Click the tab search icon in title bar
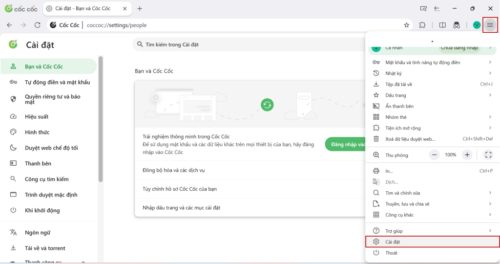 click(x=423, y=9)
